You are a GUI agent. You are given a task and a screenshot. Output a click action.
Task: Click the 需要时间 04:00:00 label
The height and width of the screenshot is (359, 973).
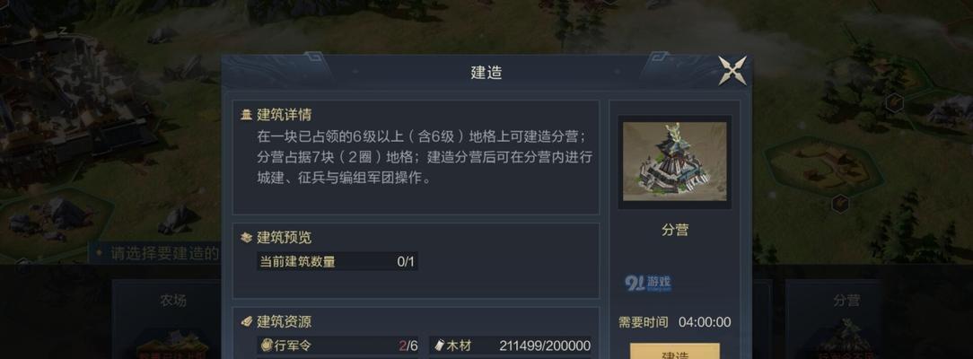tap(674, 322)
